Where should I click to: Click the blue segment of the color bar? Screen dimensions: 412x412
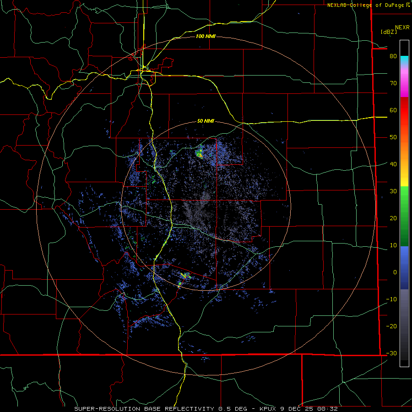[404, 267]
